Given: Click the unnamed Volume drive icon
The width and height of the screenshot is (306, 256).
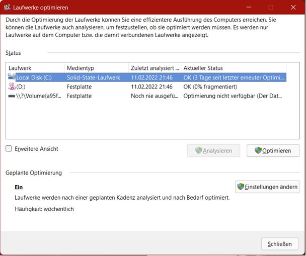Looking at the screenshot, I should pos(12,96).
